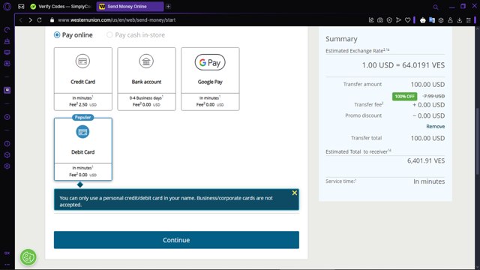Screen dimensions: 480x270
Task: Go forward to the next page
Action: click(x=30, y=20)
